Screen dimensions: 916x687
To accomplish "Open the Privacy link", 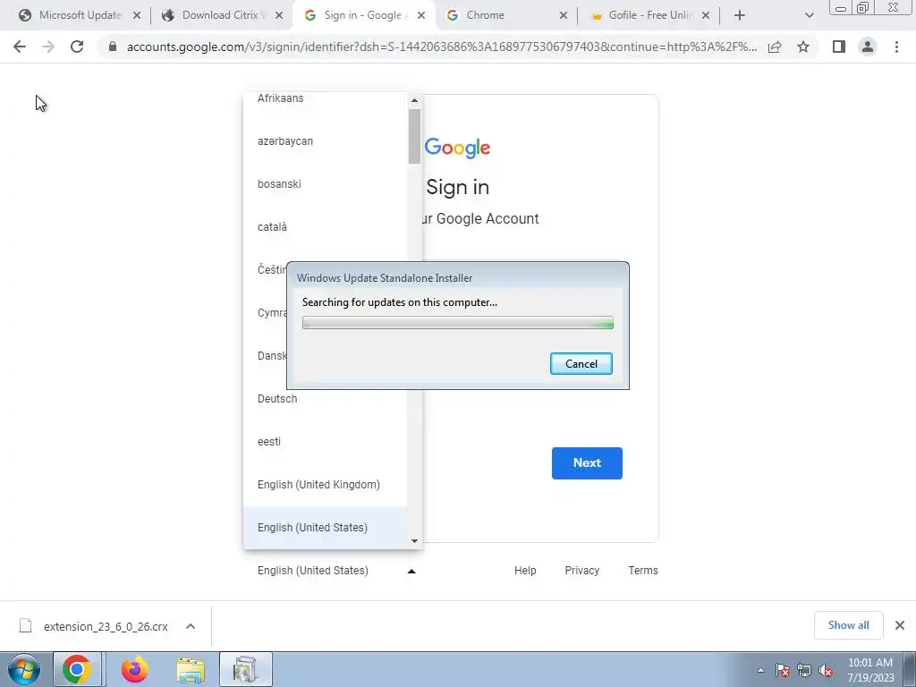I will [581, 571].
